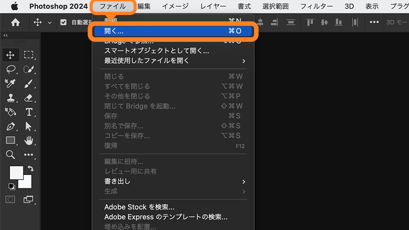This screenshot has width=409, height=230.
Task: Select the Zoom tool
Action: coord(11,155)
